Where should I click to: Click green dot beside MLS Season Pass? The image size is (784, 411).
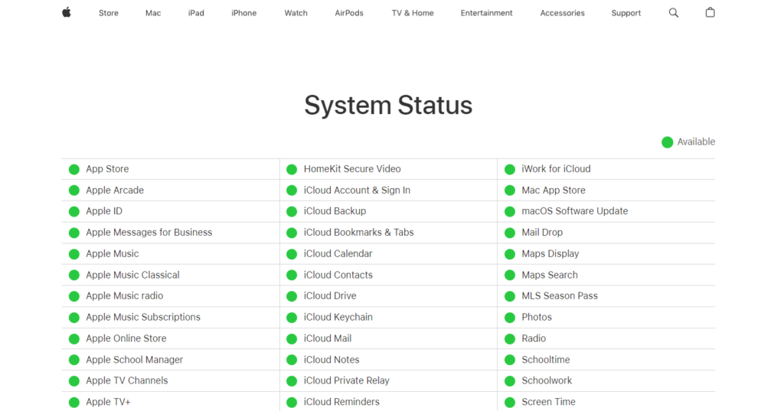[x=509, y=296]
